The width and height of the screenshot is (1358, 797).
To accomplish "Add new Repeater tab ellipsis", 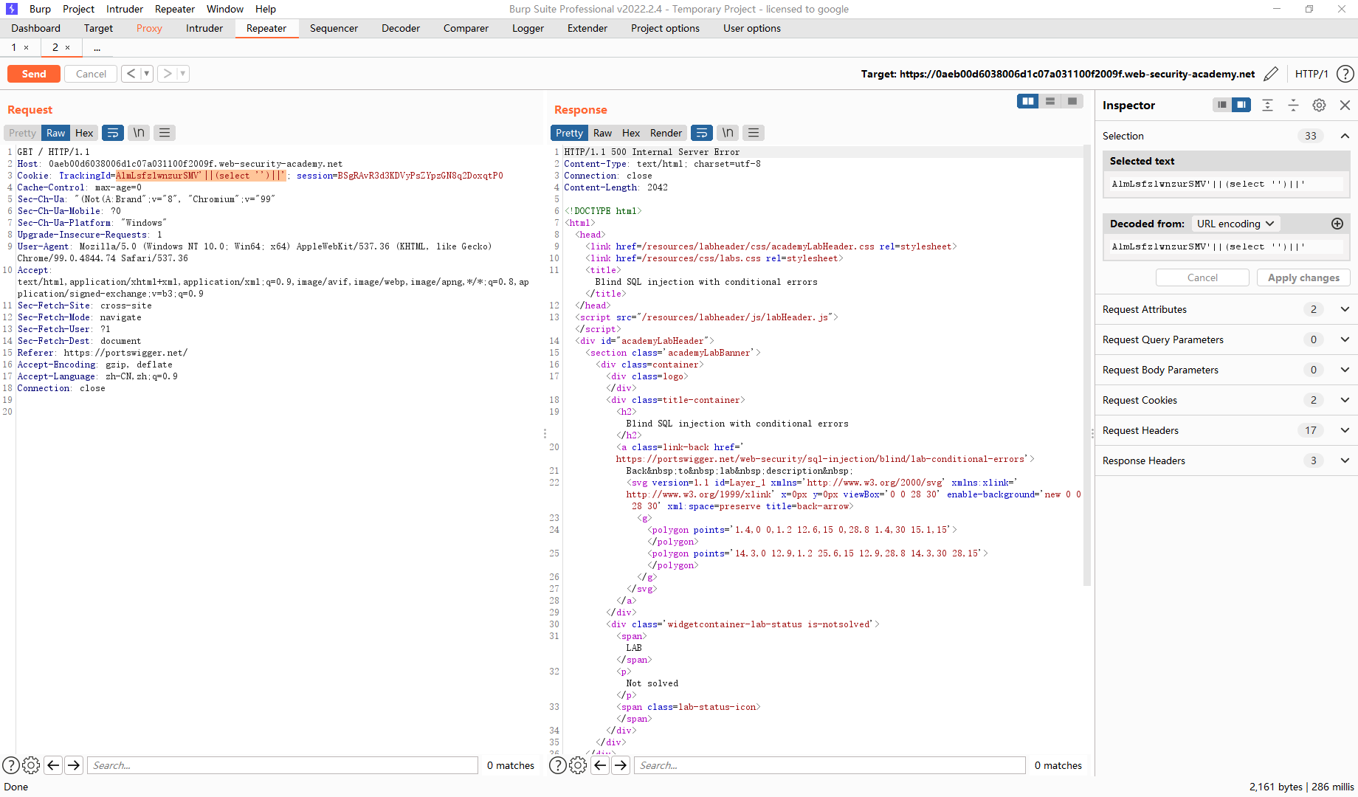I will pos(97,47).
